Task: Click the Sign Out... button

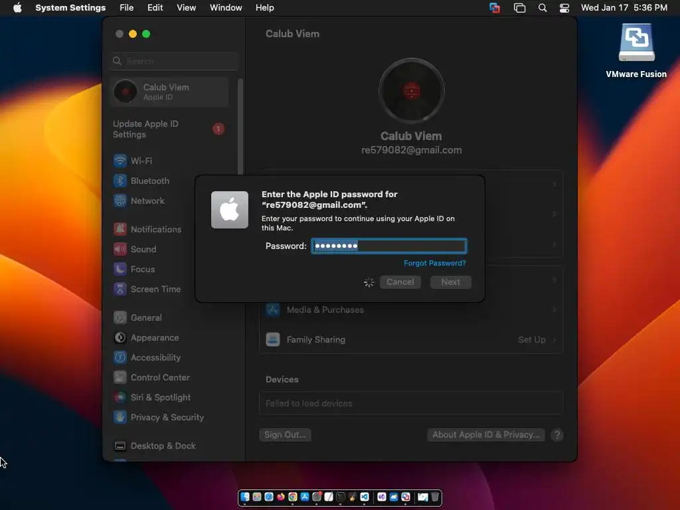Action: point(285,434)
